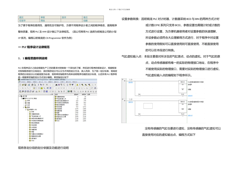
Task: Click the Save floppy disk icon
Action: [x=25, y=85]
